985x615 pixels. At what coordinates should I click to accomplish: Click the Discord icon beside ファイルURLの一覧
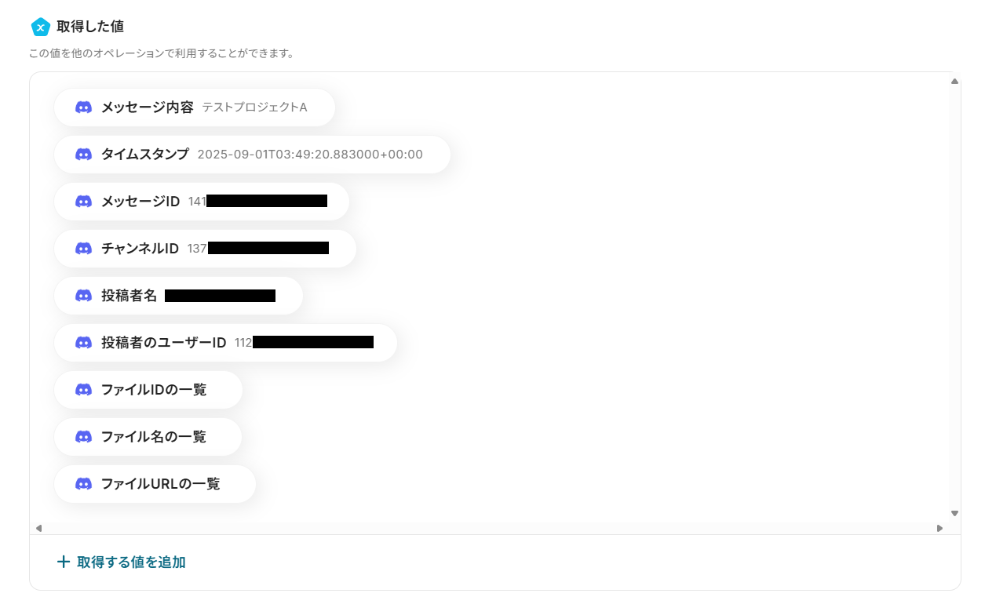(83, 484)
